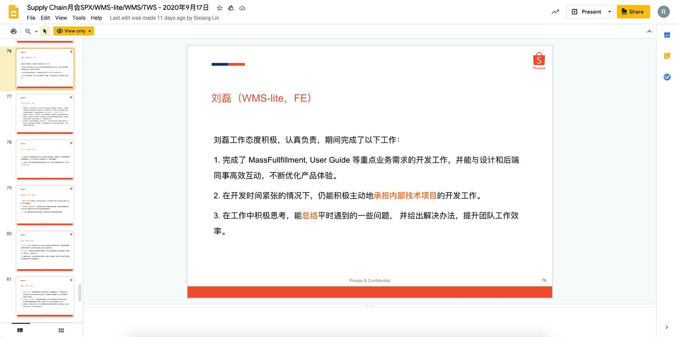Open Google Keep side panel

point(667,56)
